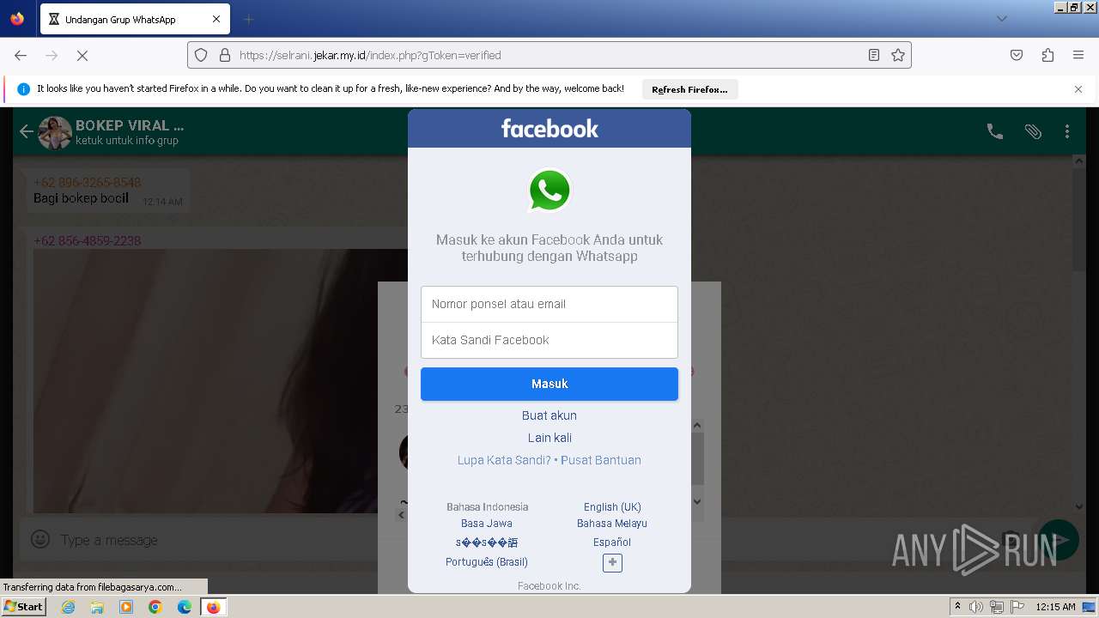
Task: Click the BOKEP VIRAL group title
Action: pyautogui.click(x=130, y=125)
